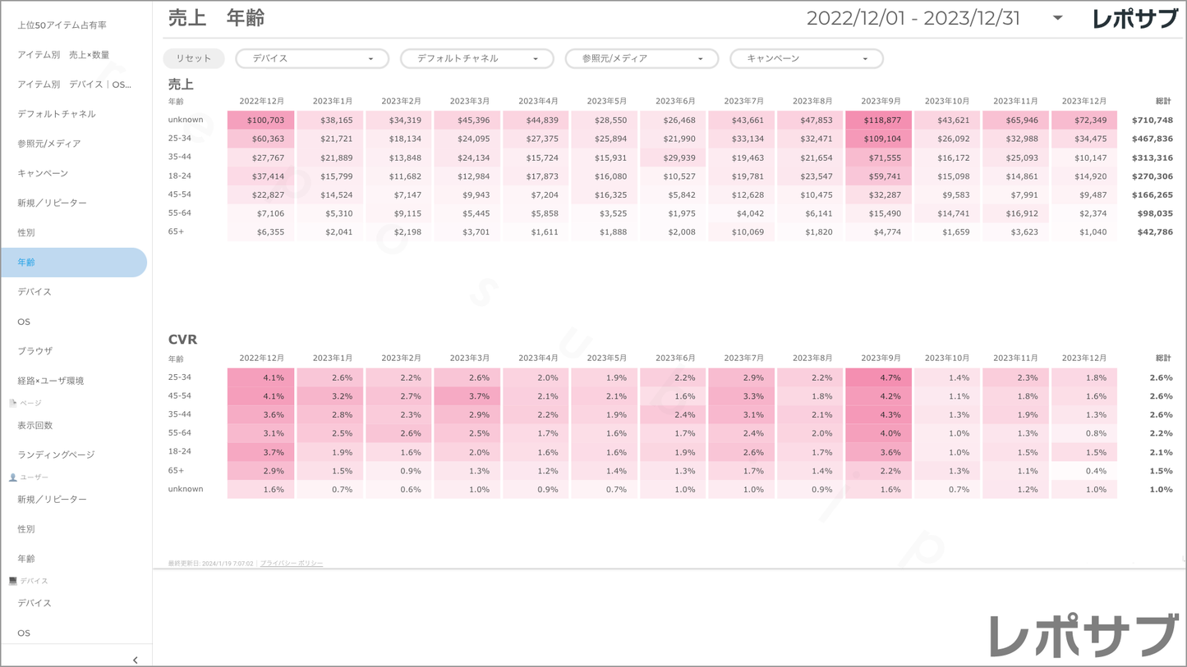This screenshot has height=667, width=1187.
Task: Open the プライバシー ポリシー link
Action: 292,564
